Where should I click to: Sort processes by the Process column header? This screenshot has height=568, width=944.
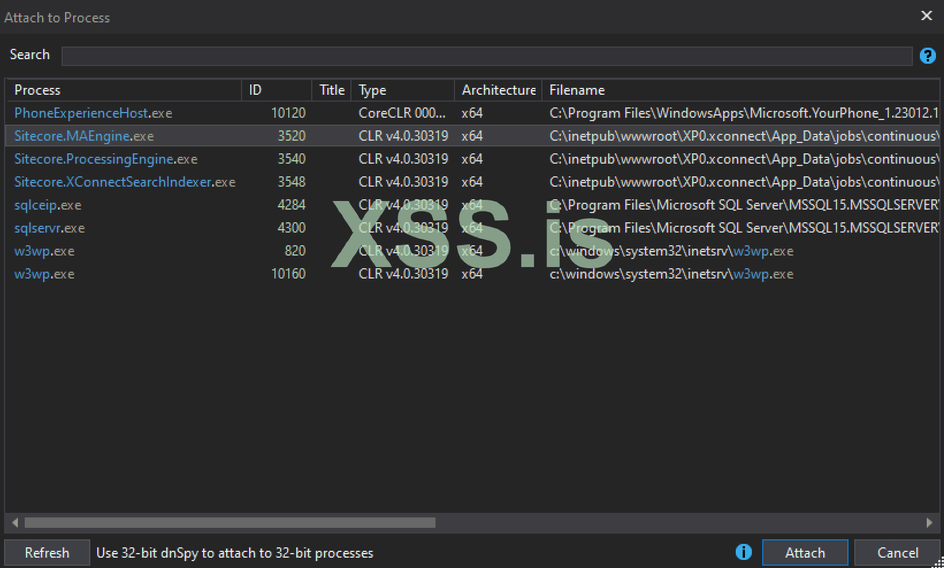[x=37, y=90]
